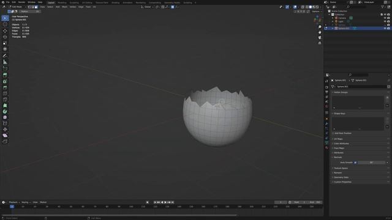Select the Edge Slide tool
Viewport: 392px width, 220px height.
click(x=5, y=123)
